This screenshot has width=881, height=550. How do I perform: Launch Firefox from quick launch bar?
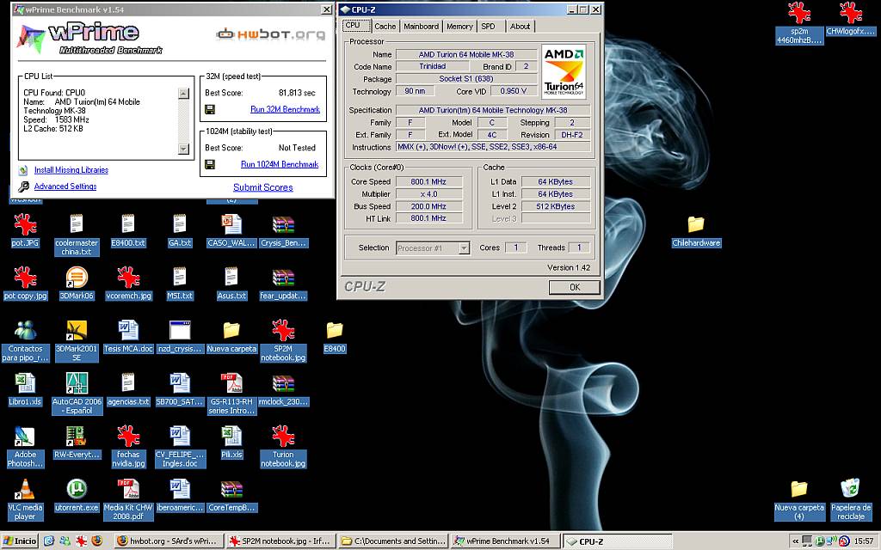pos(97,541)
